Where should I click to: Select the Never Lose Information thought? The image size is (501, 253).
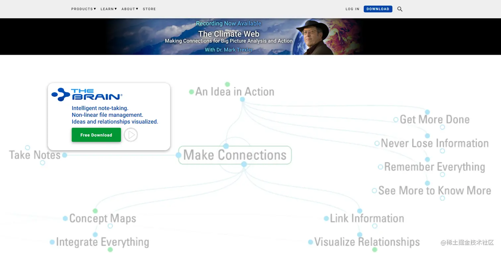click(x=435, y=143)
